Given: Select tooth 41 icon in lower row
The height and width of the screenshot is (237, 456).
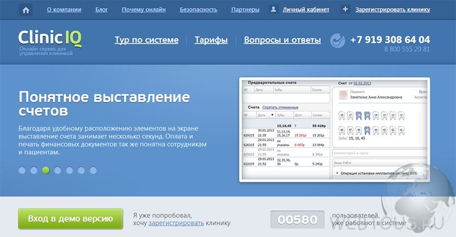Looking at the screenshot, I should (401, 130).
